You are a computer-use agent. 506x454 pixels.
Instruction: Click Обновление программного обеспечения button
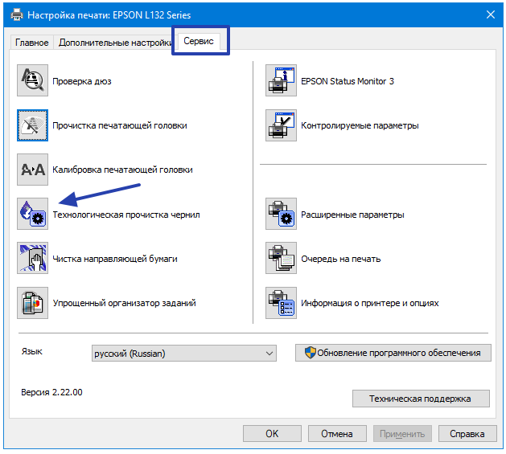393,353
